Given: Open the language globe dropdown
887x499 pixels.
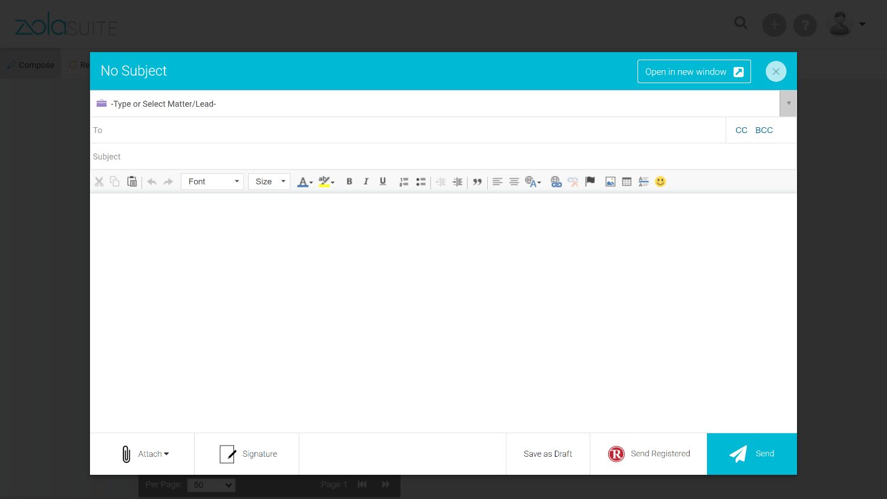Looking at the screenshot, I should tap(533, 182).
